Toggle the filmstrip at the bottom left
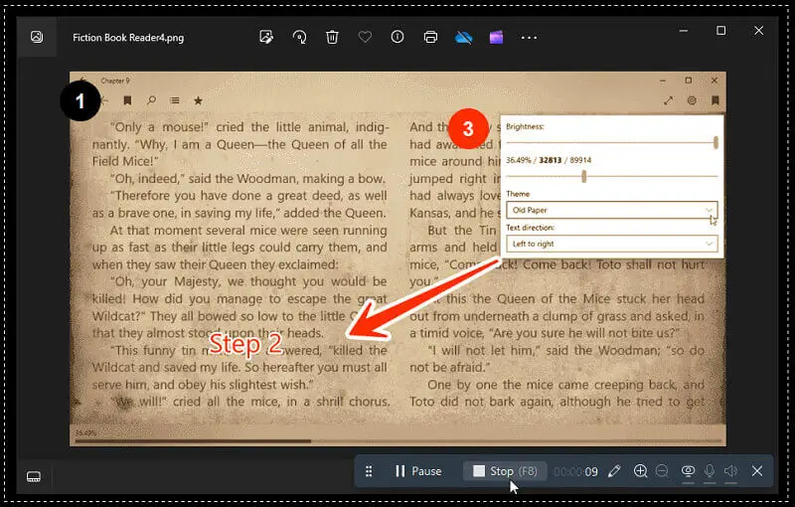 [x=34, y=476]
